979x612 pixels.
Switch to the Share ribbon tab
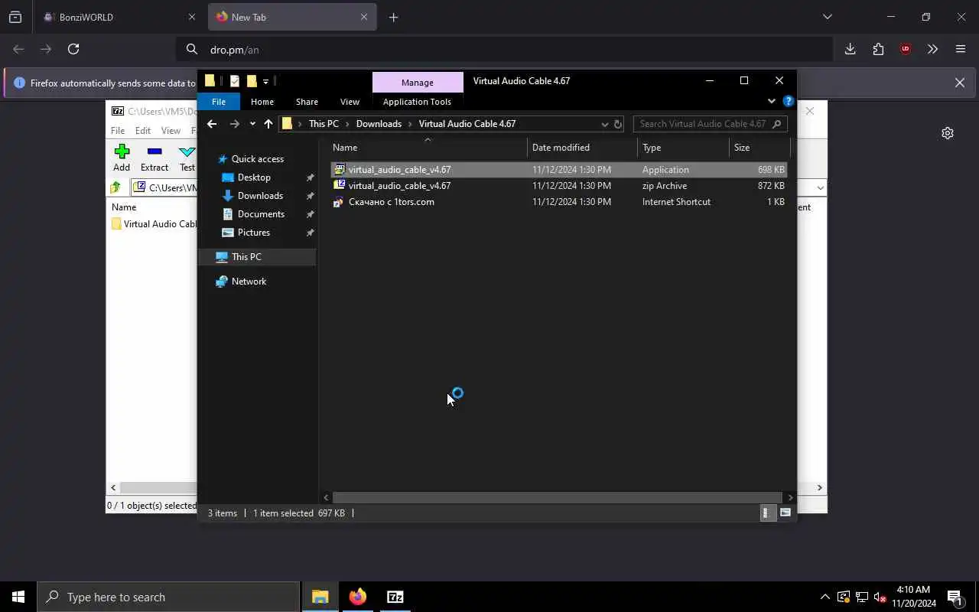tap(307, 102)
